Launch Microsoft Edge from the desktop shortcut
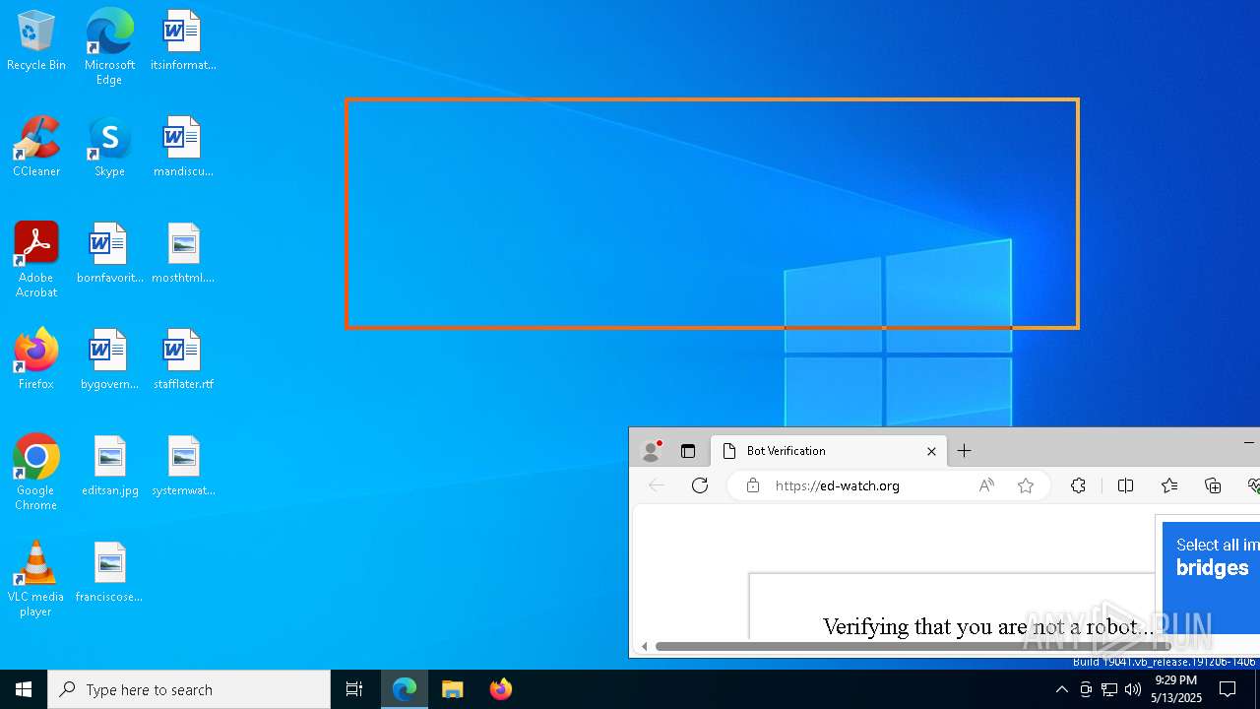This screenshot has width=1260, height=709. click(x=109, y=46)
